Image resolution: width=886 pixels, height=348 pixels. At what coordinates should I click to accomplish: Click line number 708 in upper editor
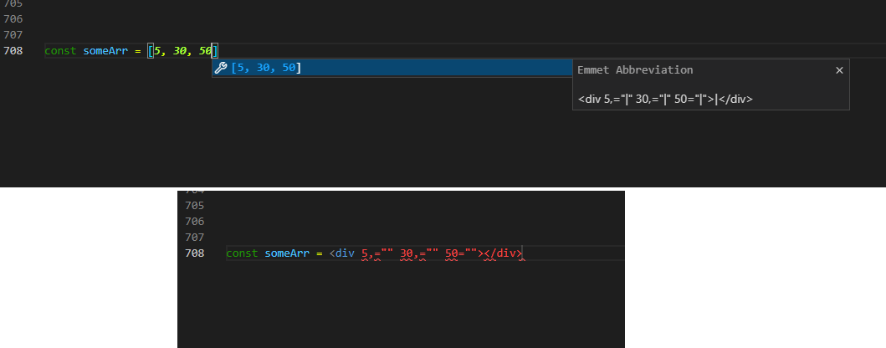(13, 51)
